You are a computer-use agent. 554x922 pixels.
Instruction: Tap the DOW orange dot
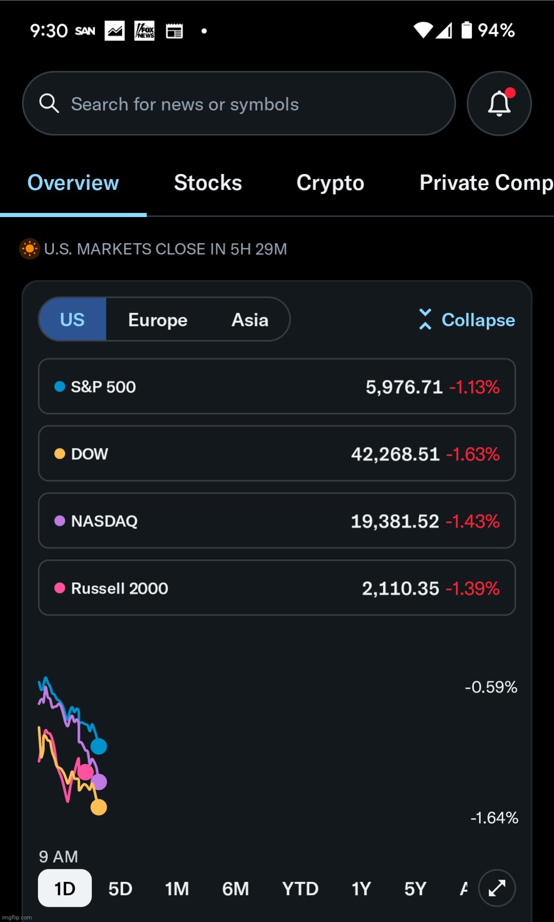tap(60, 454)
